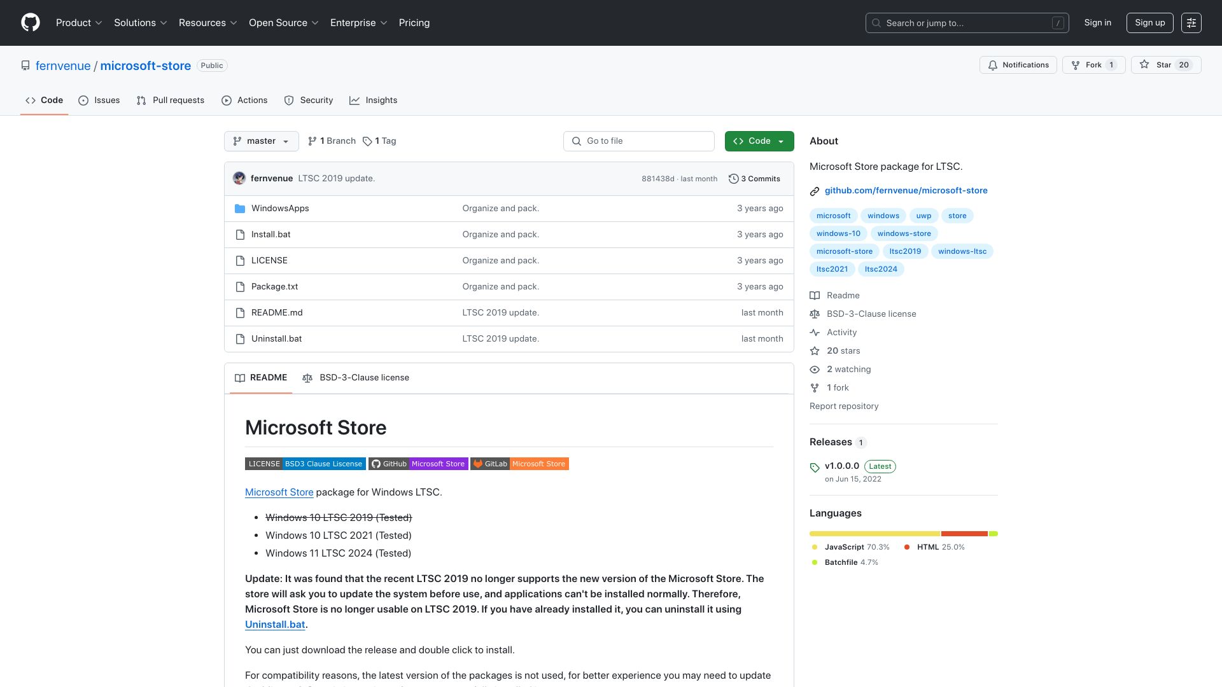Switch to the Insights tab

374,101
